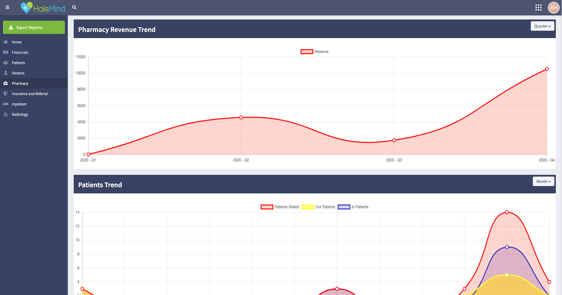Screen dimensions: 562x295
Task: Click the Revenue legend label text
Action: [x=321, y=52]
